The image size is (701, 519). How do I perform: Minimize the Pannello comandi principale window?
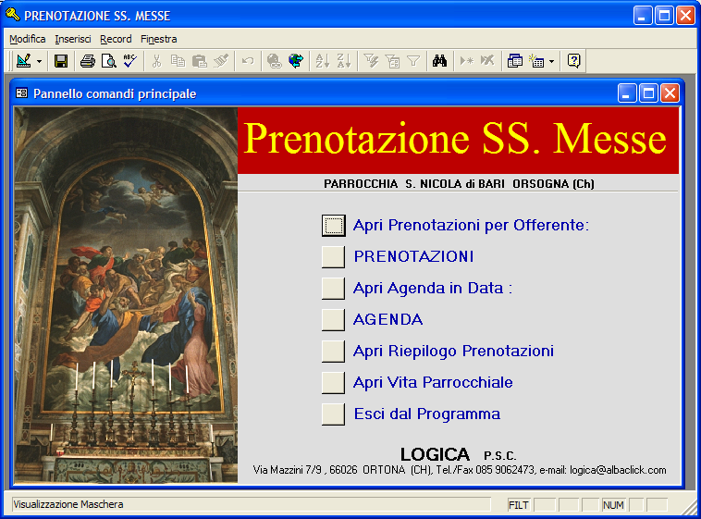click(x=627, y=93)
